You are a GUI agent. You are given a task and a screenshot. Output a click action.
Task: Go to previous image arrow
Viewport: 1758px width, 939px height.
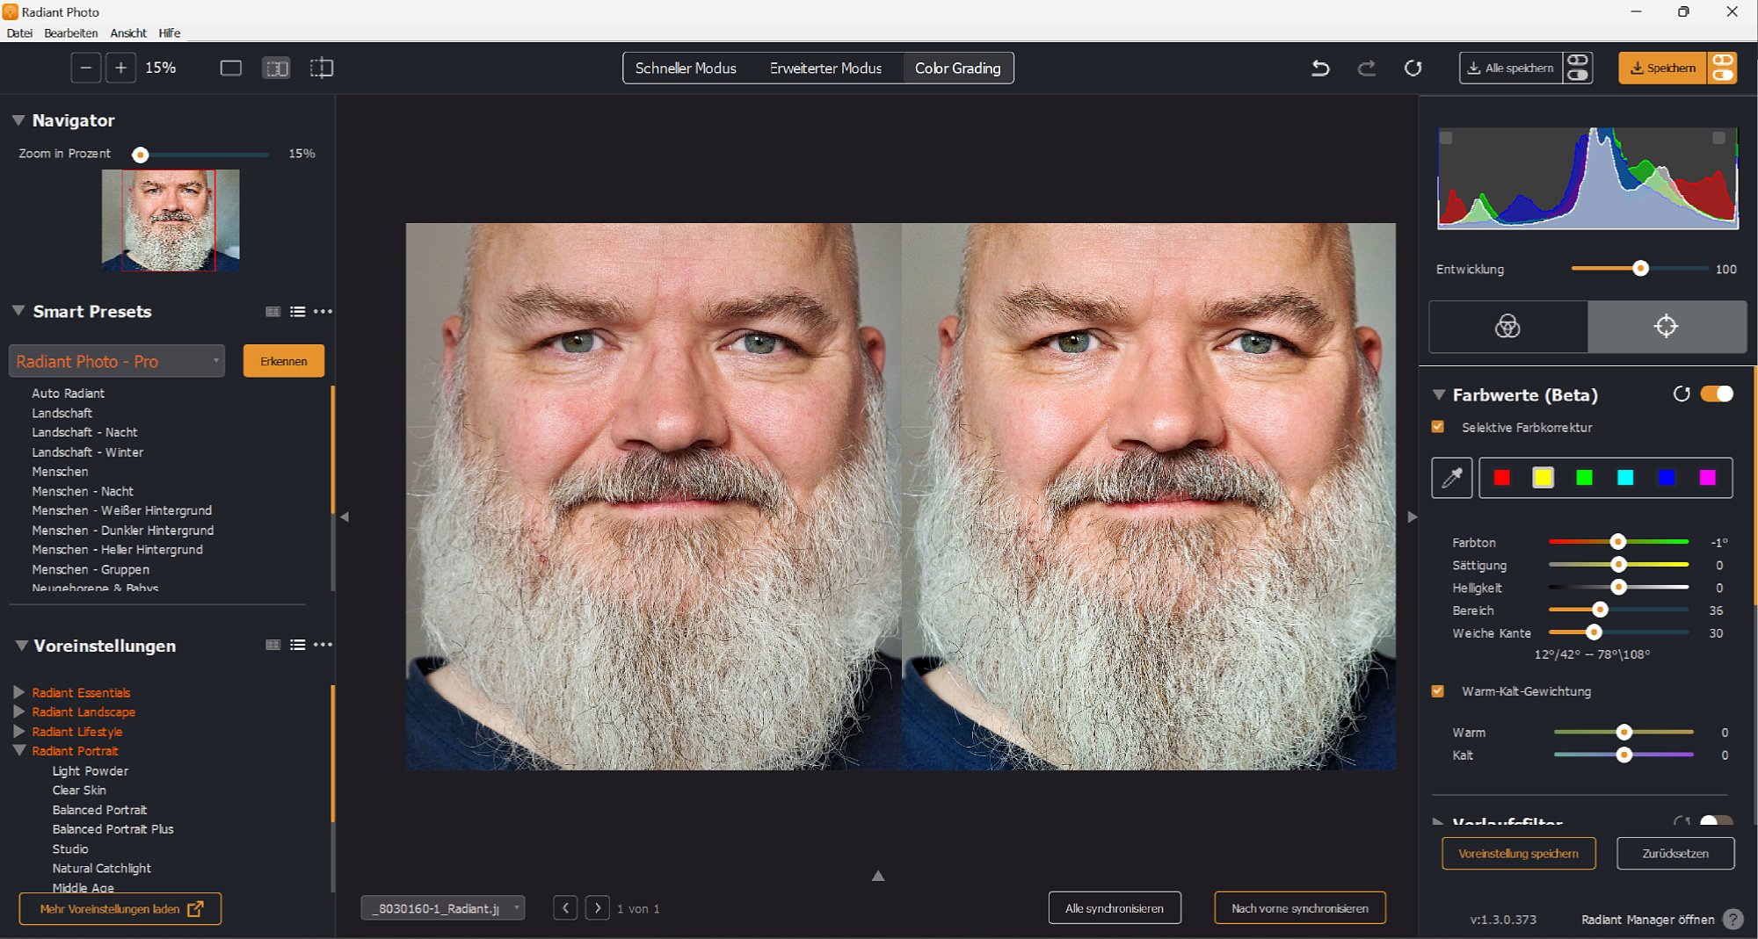point(565,908)
